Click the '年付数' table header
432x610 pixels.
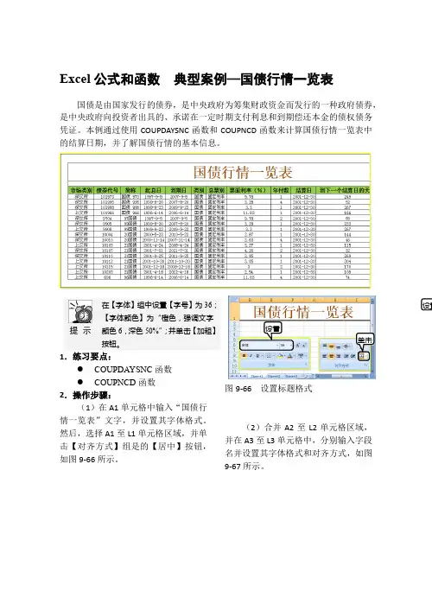[x=281, y=190]
